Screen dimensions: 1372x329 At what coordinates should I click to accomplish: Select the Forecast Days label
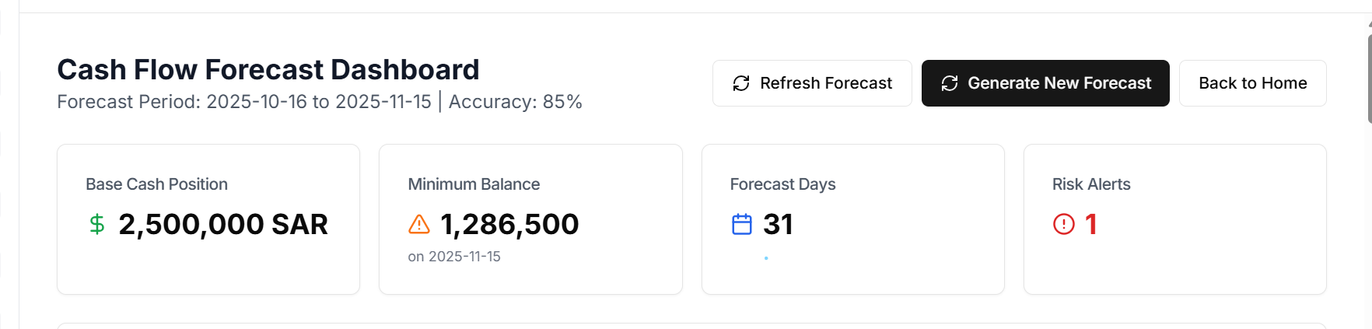[782, 184]
